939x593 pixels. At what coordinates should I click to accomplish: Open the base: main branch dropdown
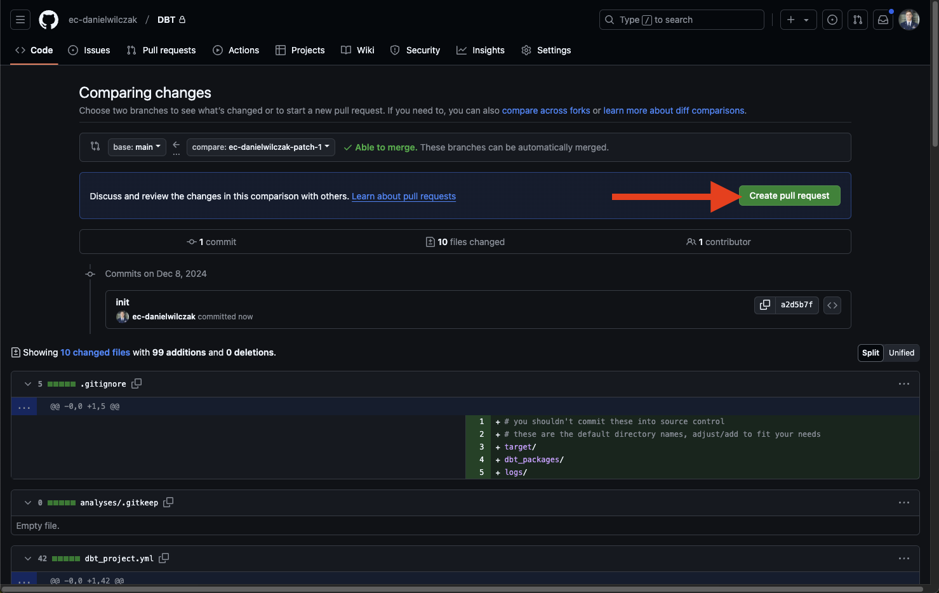tap(137, 147)
